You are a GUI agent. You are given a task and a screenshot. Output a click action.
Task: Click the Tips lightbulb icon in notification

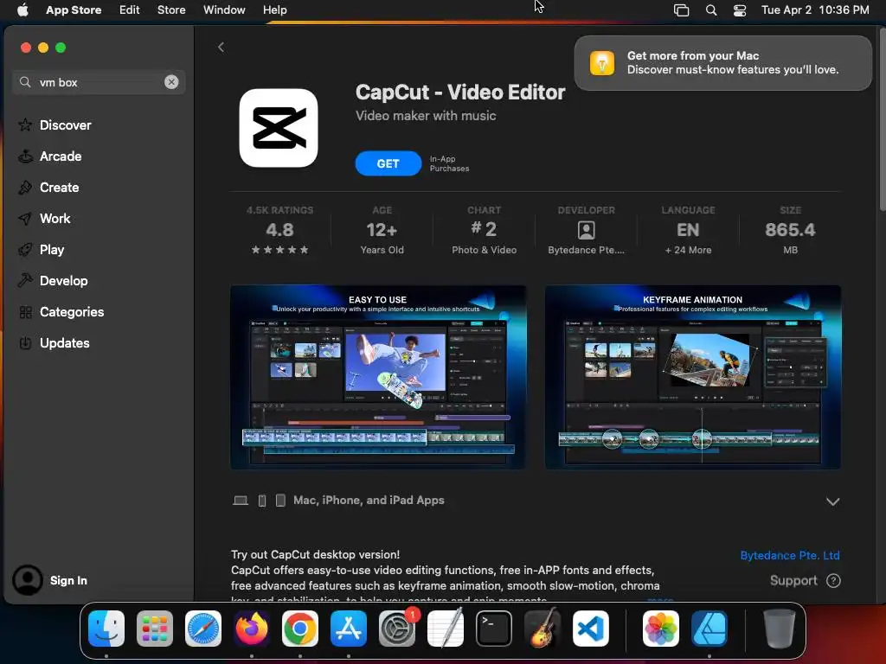tap(602, 63)
